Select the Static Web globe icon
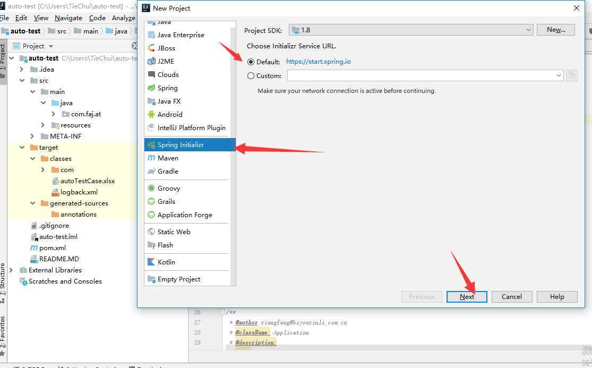Screen dimensions: 592x368 pyautogui.click(x=151, y=232)
